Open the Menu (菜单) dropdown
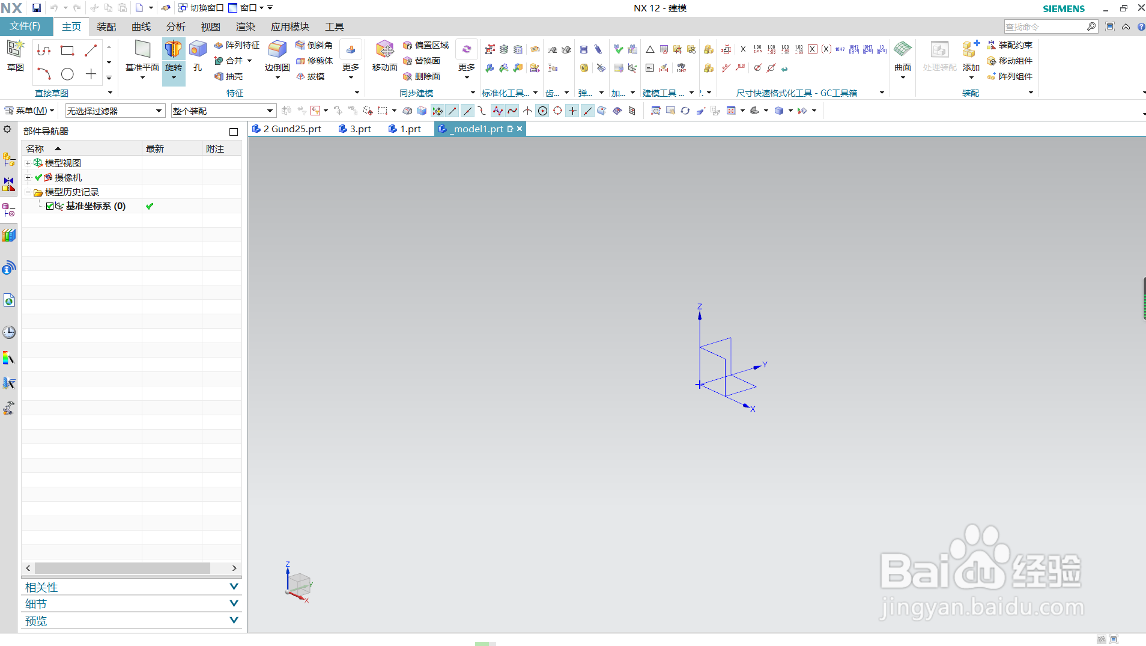The width and height of the screenshot is (1146, 646). [x=30, y=111]
